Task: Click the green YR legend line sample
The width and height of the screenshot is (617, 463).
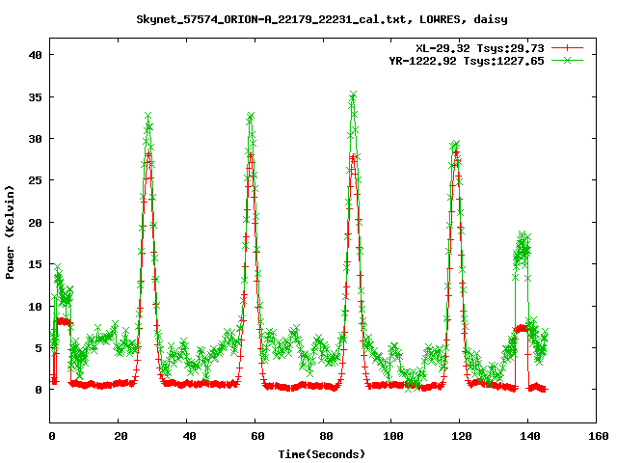Action: click(x=567, y=60)
